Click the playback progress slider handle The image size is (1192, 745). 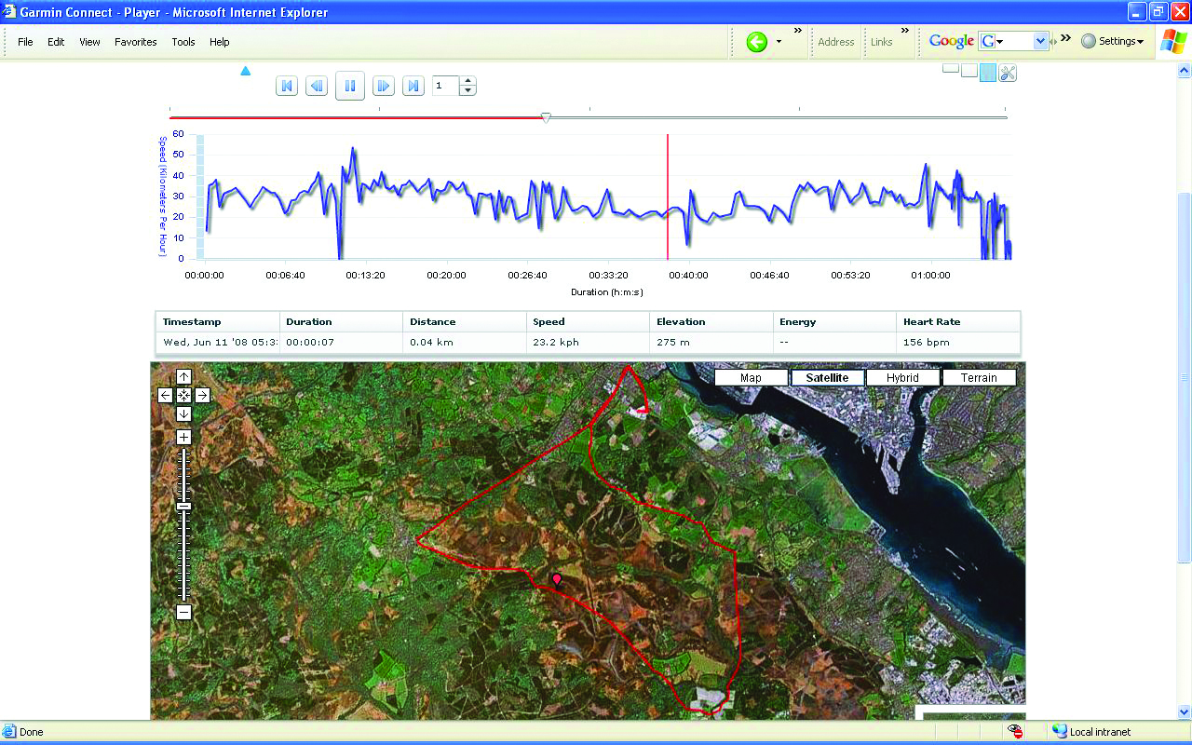(547, 117)
